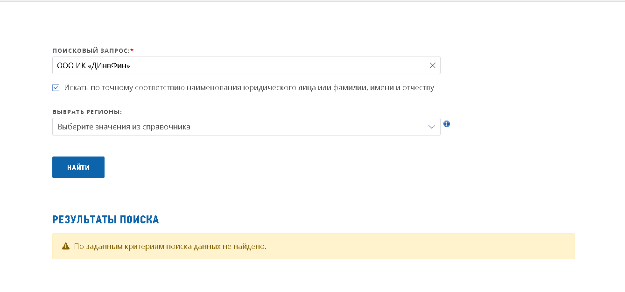Click the 'ПОИСКОВЫЙ ЗАПРОС' field label
625x292 pixels.
[x=91, y=50]
